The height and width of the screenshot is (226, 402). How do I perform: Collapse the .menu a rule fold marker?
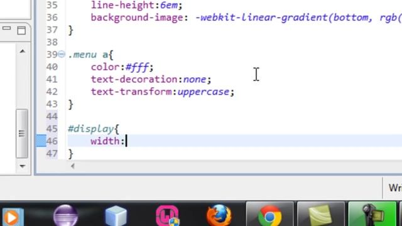(62, 55)
